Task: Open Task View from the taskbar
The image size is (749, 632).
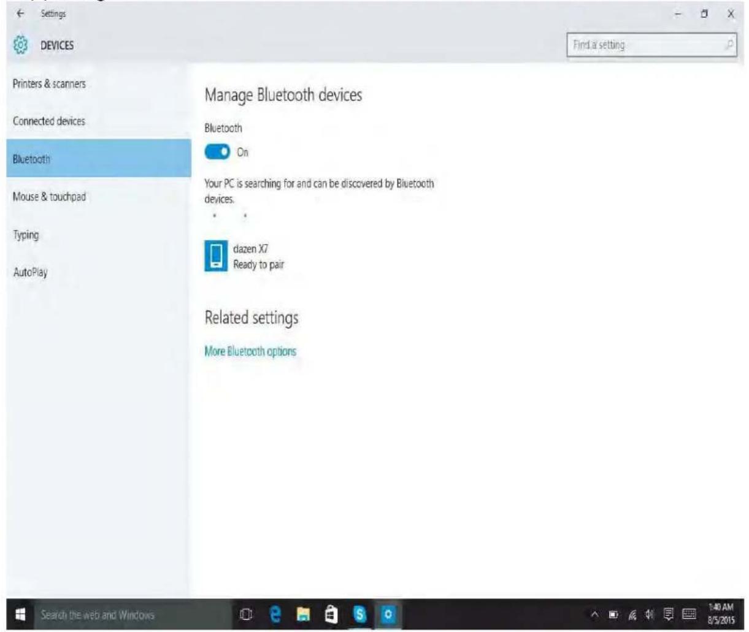Action: (245, 614)
